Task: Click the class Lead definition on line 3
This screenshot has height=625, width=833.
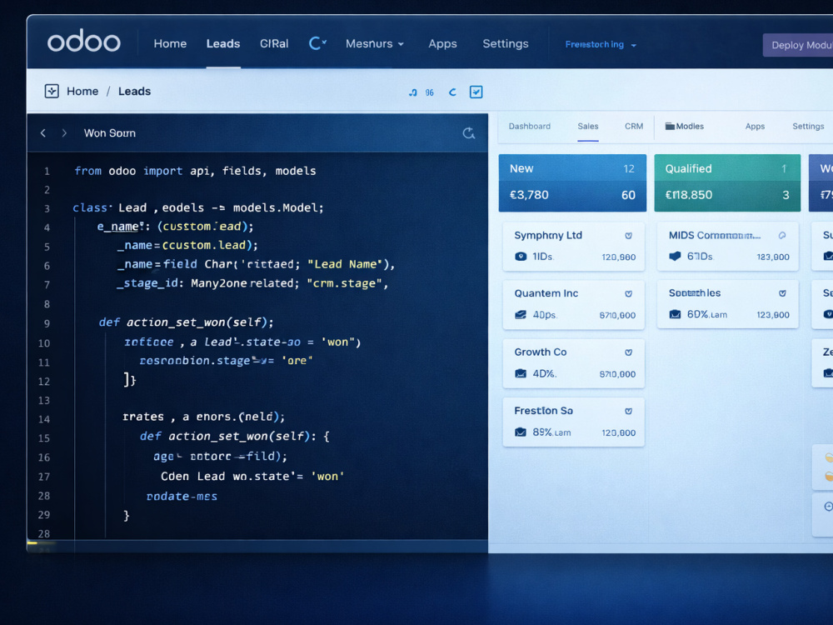Action: tap(198, 207)
